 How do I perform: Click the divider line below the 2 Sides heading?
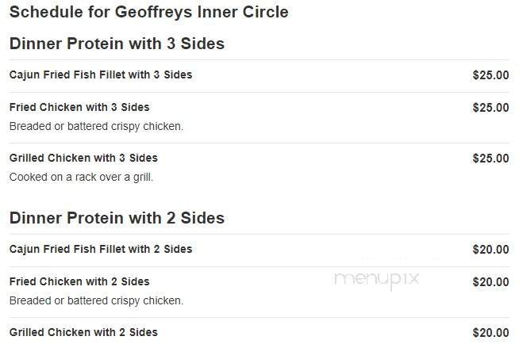pyautogui.click(x=259, y=235)
